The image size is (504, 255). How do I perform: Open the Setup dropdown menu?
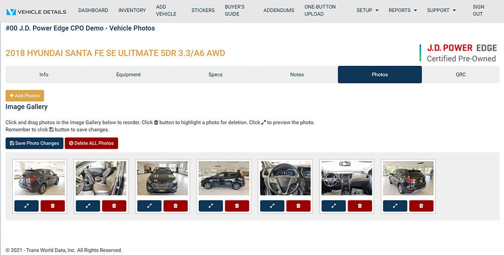[367, 10]
